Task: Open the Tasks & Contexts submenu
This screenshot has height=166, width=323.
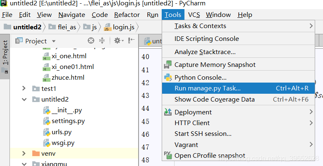Action: pos(238,26)
